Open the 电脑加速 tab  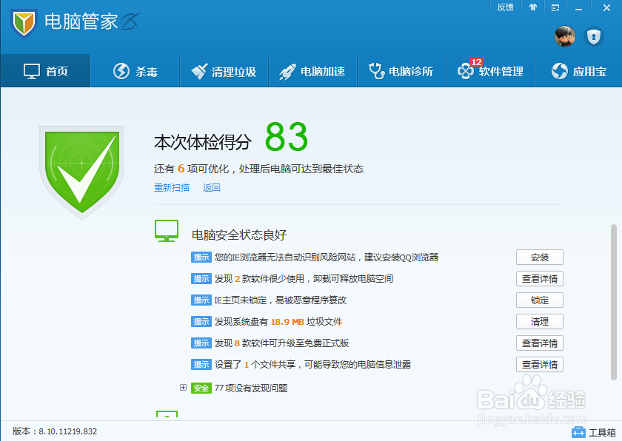[x=312, y=71]
